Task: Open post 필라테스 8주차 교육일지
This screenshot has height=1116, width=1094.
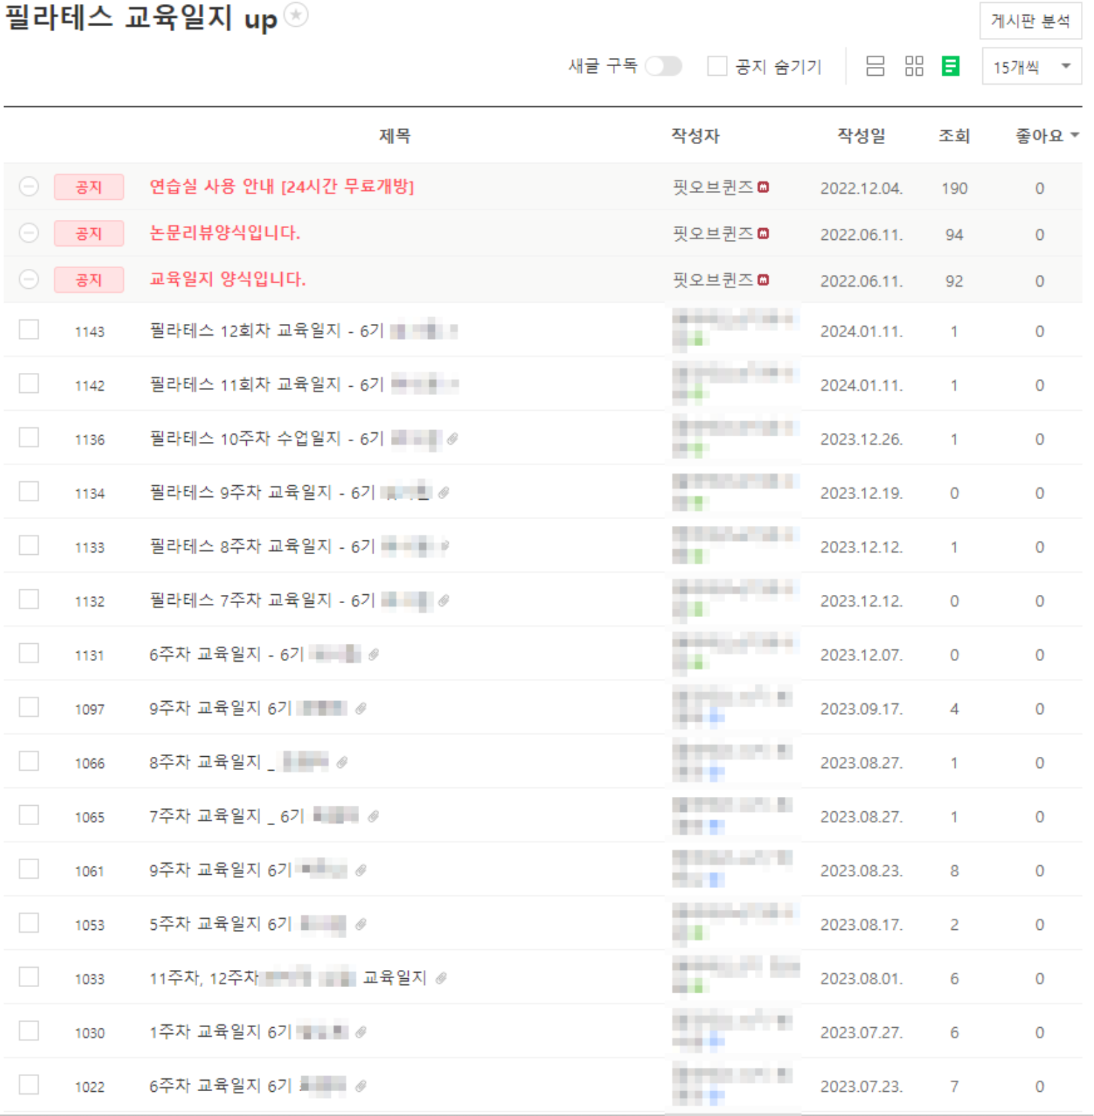Action: pos(262,547)
